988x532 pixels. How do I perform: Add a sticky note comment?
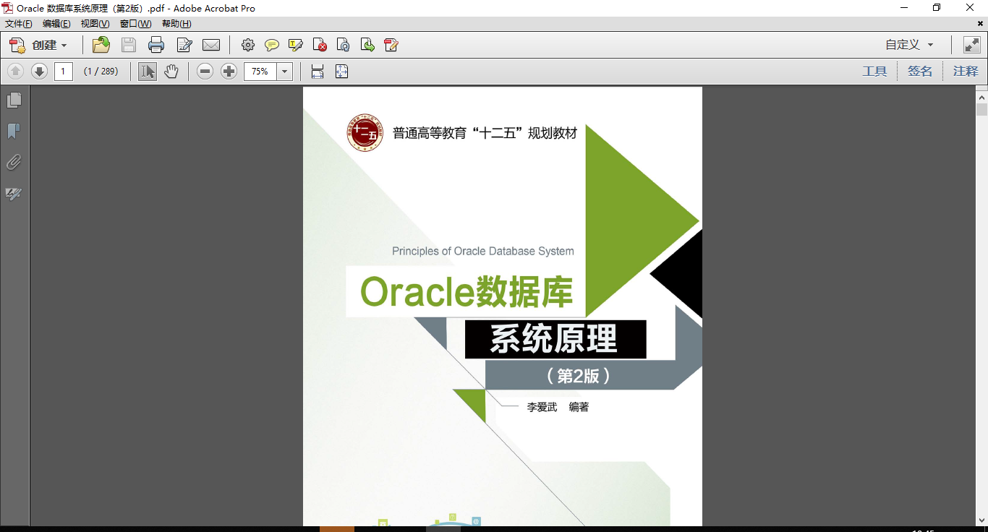tap(272, 45)
